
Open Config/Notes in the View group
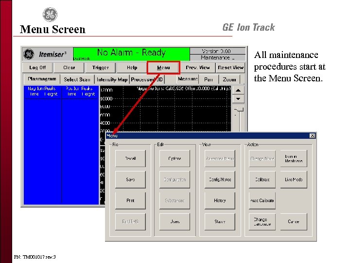[220, 179]
